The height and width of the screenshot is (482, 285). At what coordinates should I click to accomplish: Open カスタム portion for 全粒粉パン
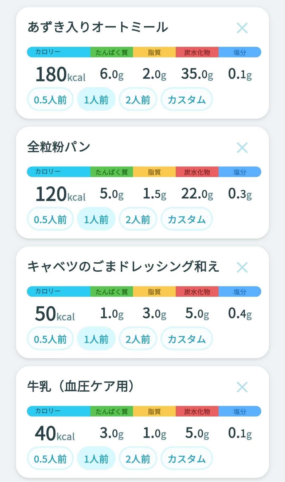click(x=187, y=219)
